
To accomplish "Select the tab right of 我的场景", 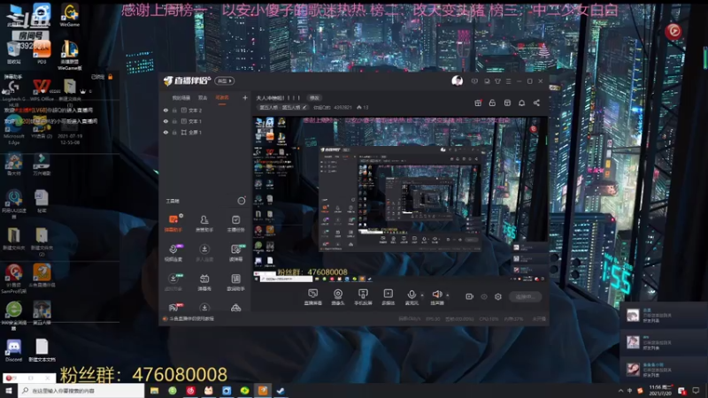I will pos(203,98).
